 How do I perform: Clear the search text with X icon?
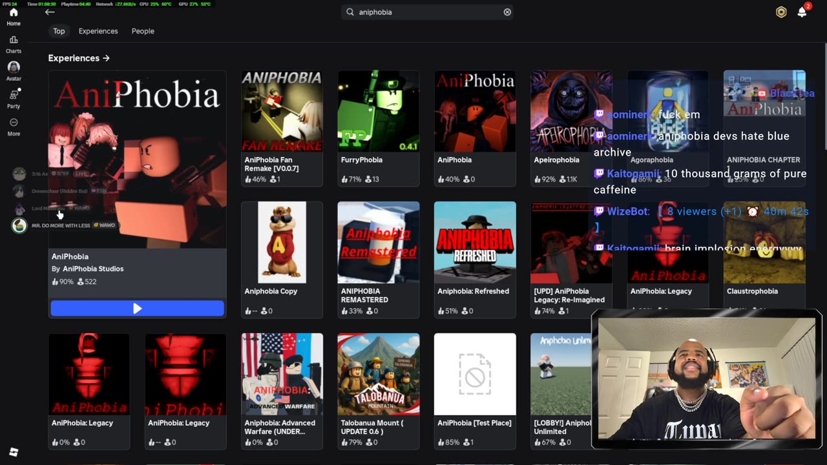507,12
